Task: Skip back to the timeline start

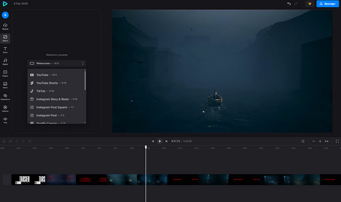Action: coord(153,141)
